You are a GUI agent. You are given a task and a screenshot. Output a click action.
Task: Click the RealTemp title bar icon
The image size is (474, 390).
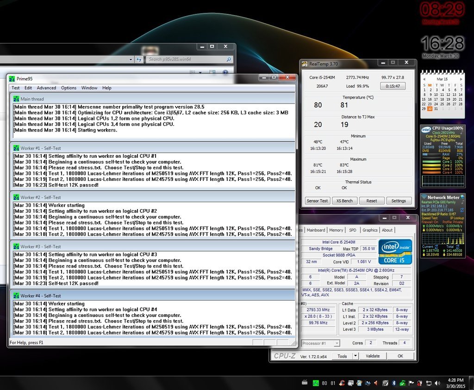tap(305, 64)
